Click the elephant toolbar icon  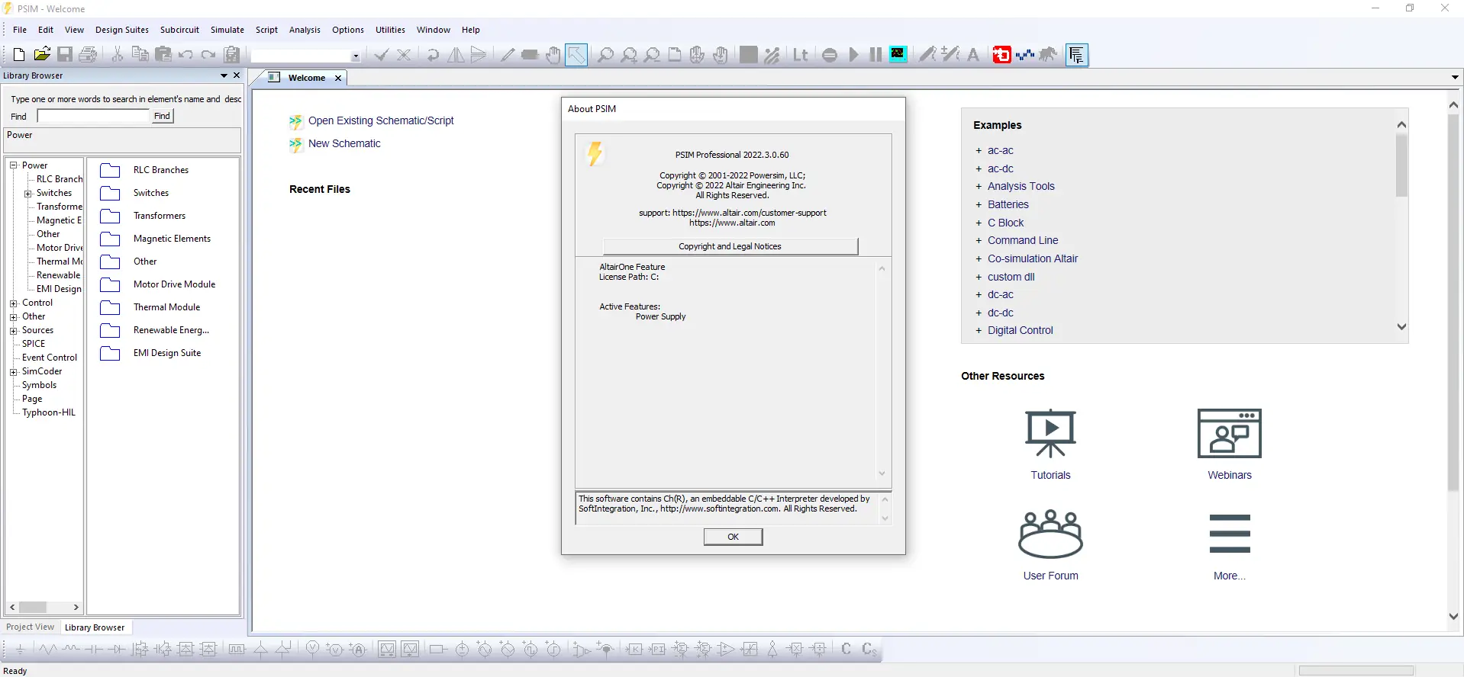[x=1048, y=55]
